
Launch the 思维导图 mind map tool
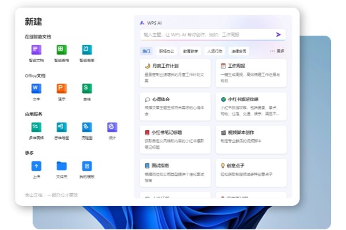point(61,127)
